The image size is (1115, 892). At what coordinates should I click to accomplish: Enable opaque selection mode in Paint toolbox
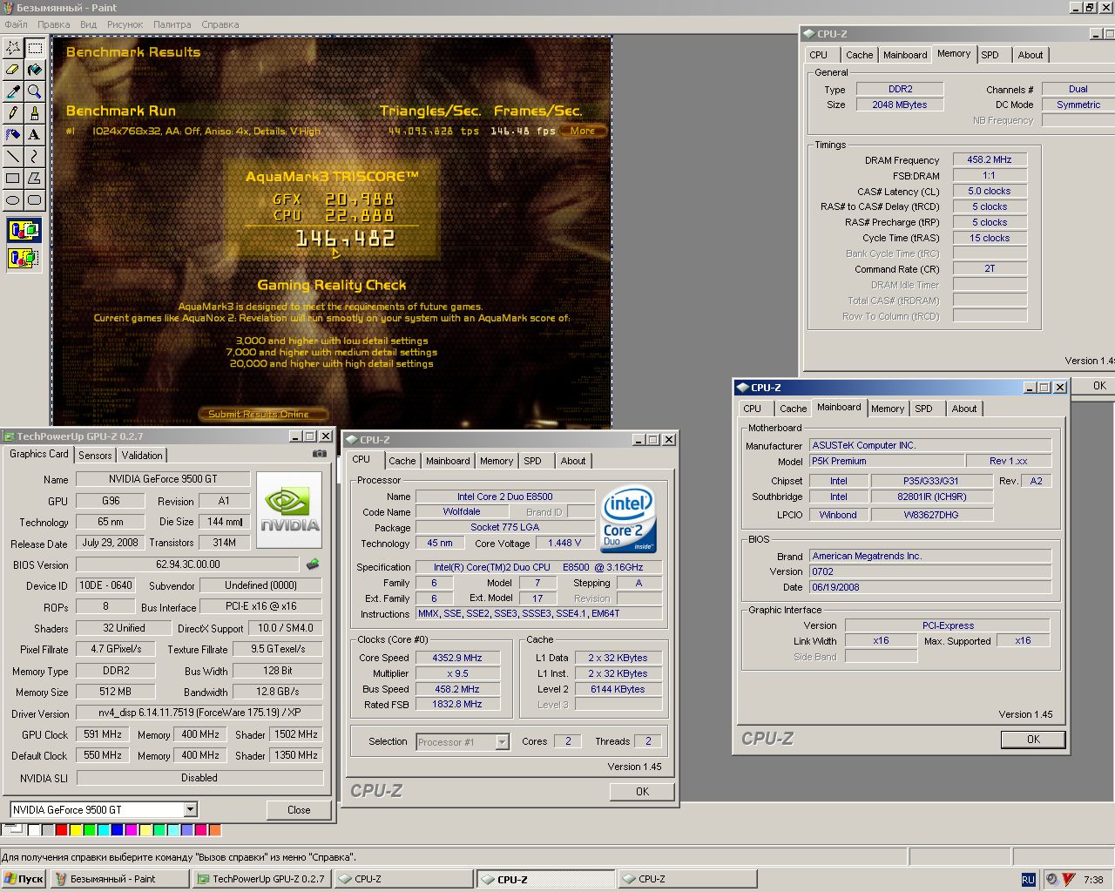[24, 232]
